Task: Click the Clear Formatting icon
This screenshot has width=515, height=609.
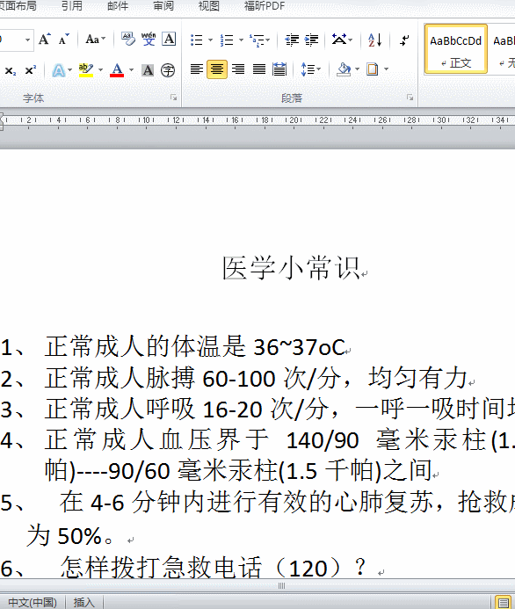Action: (x=127, y=40)
